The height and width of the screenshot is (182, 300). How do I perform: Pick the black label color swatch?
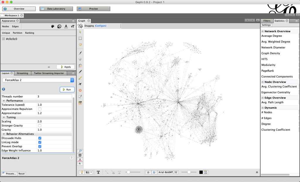201,172
